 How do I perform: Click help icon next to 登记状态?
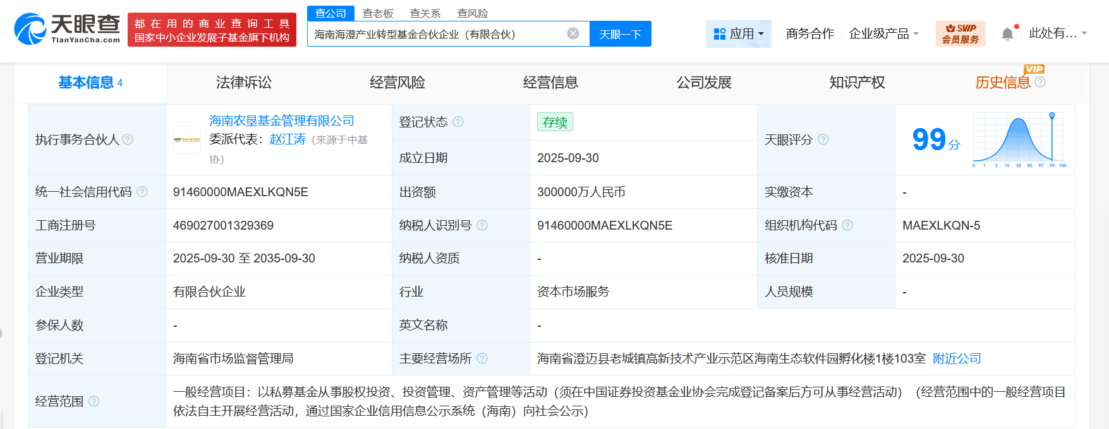(x=458, y=122)
